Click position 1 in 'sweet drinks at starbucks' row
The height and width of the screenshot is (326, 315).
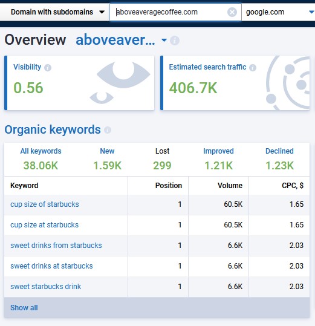pyautogui.click(x=180, y=266)
